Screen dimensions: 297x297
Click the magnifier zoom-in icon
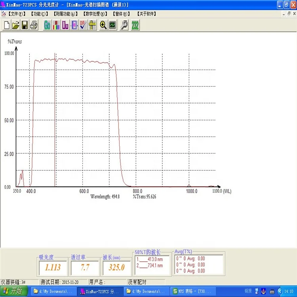pos(103,25)
